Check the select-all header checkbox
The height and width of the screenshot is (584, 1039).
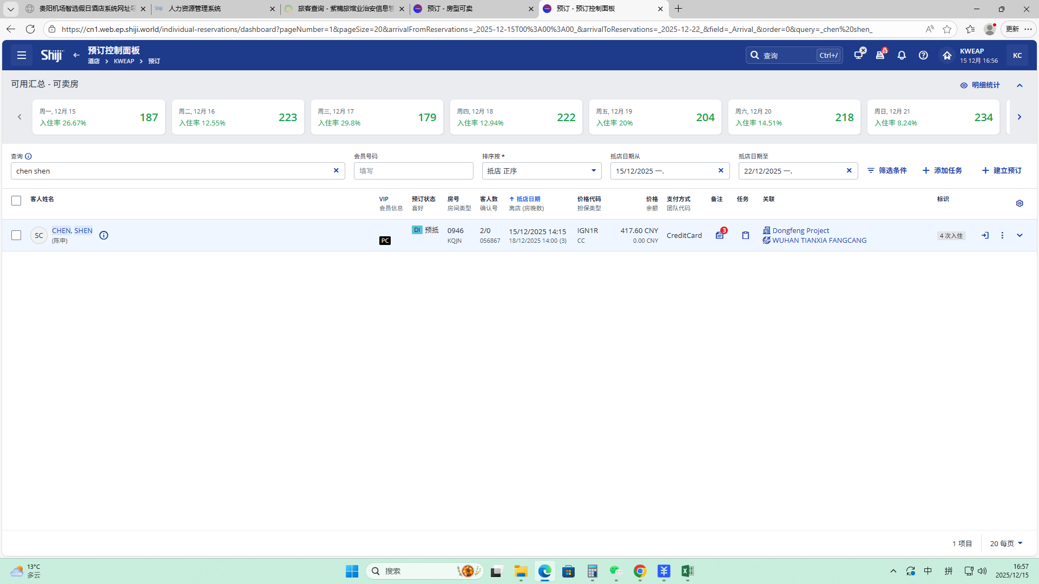point(16,201)
